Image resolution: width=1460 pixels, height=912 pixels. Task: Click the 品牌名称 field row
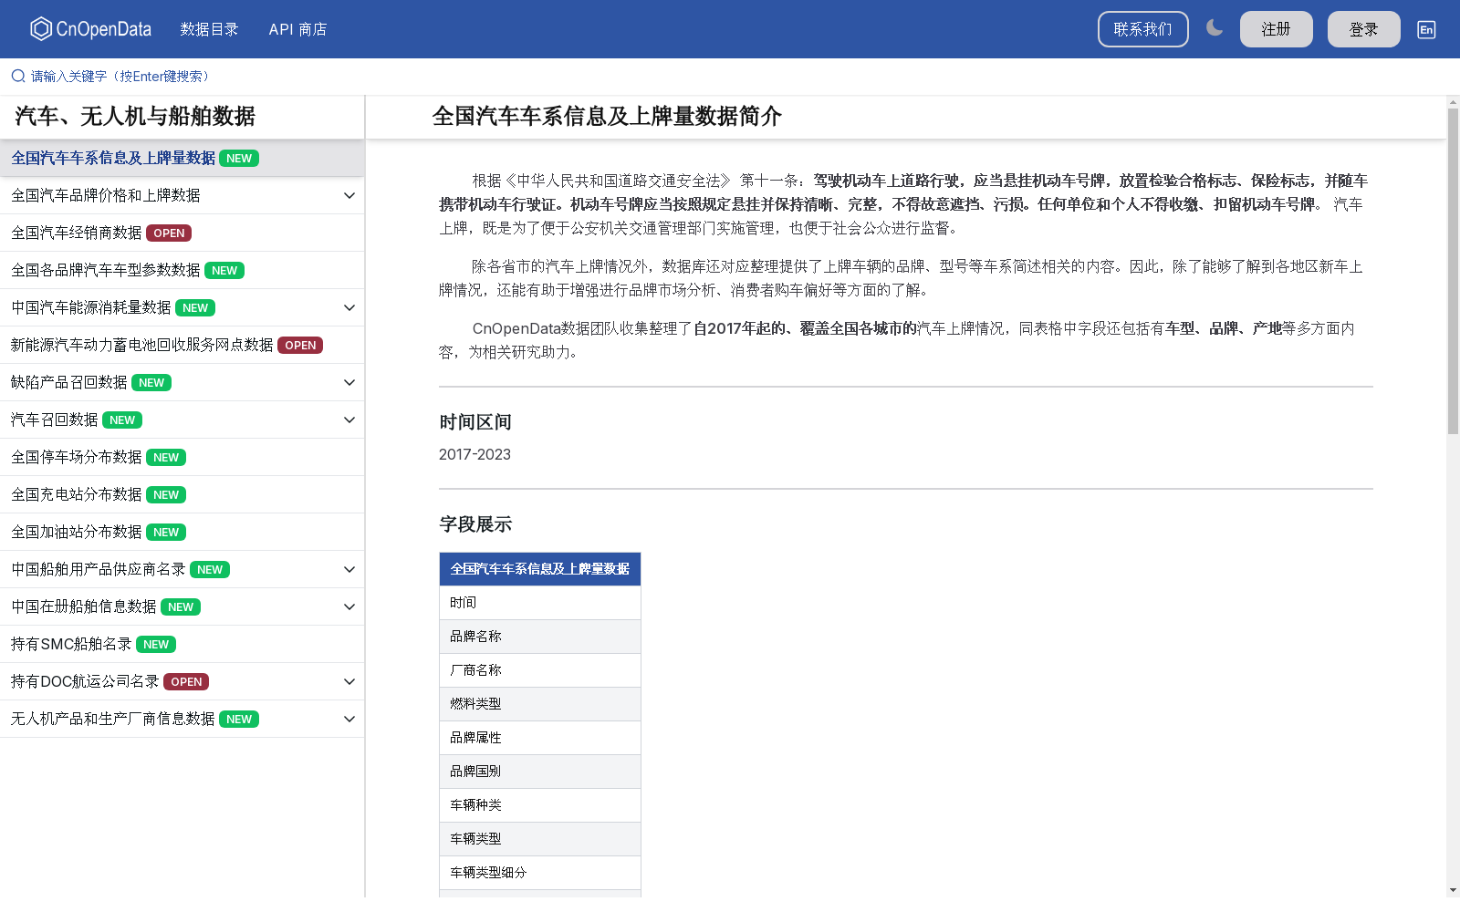(x=540, y=637)
